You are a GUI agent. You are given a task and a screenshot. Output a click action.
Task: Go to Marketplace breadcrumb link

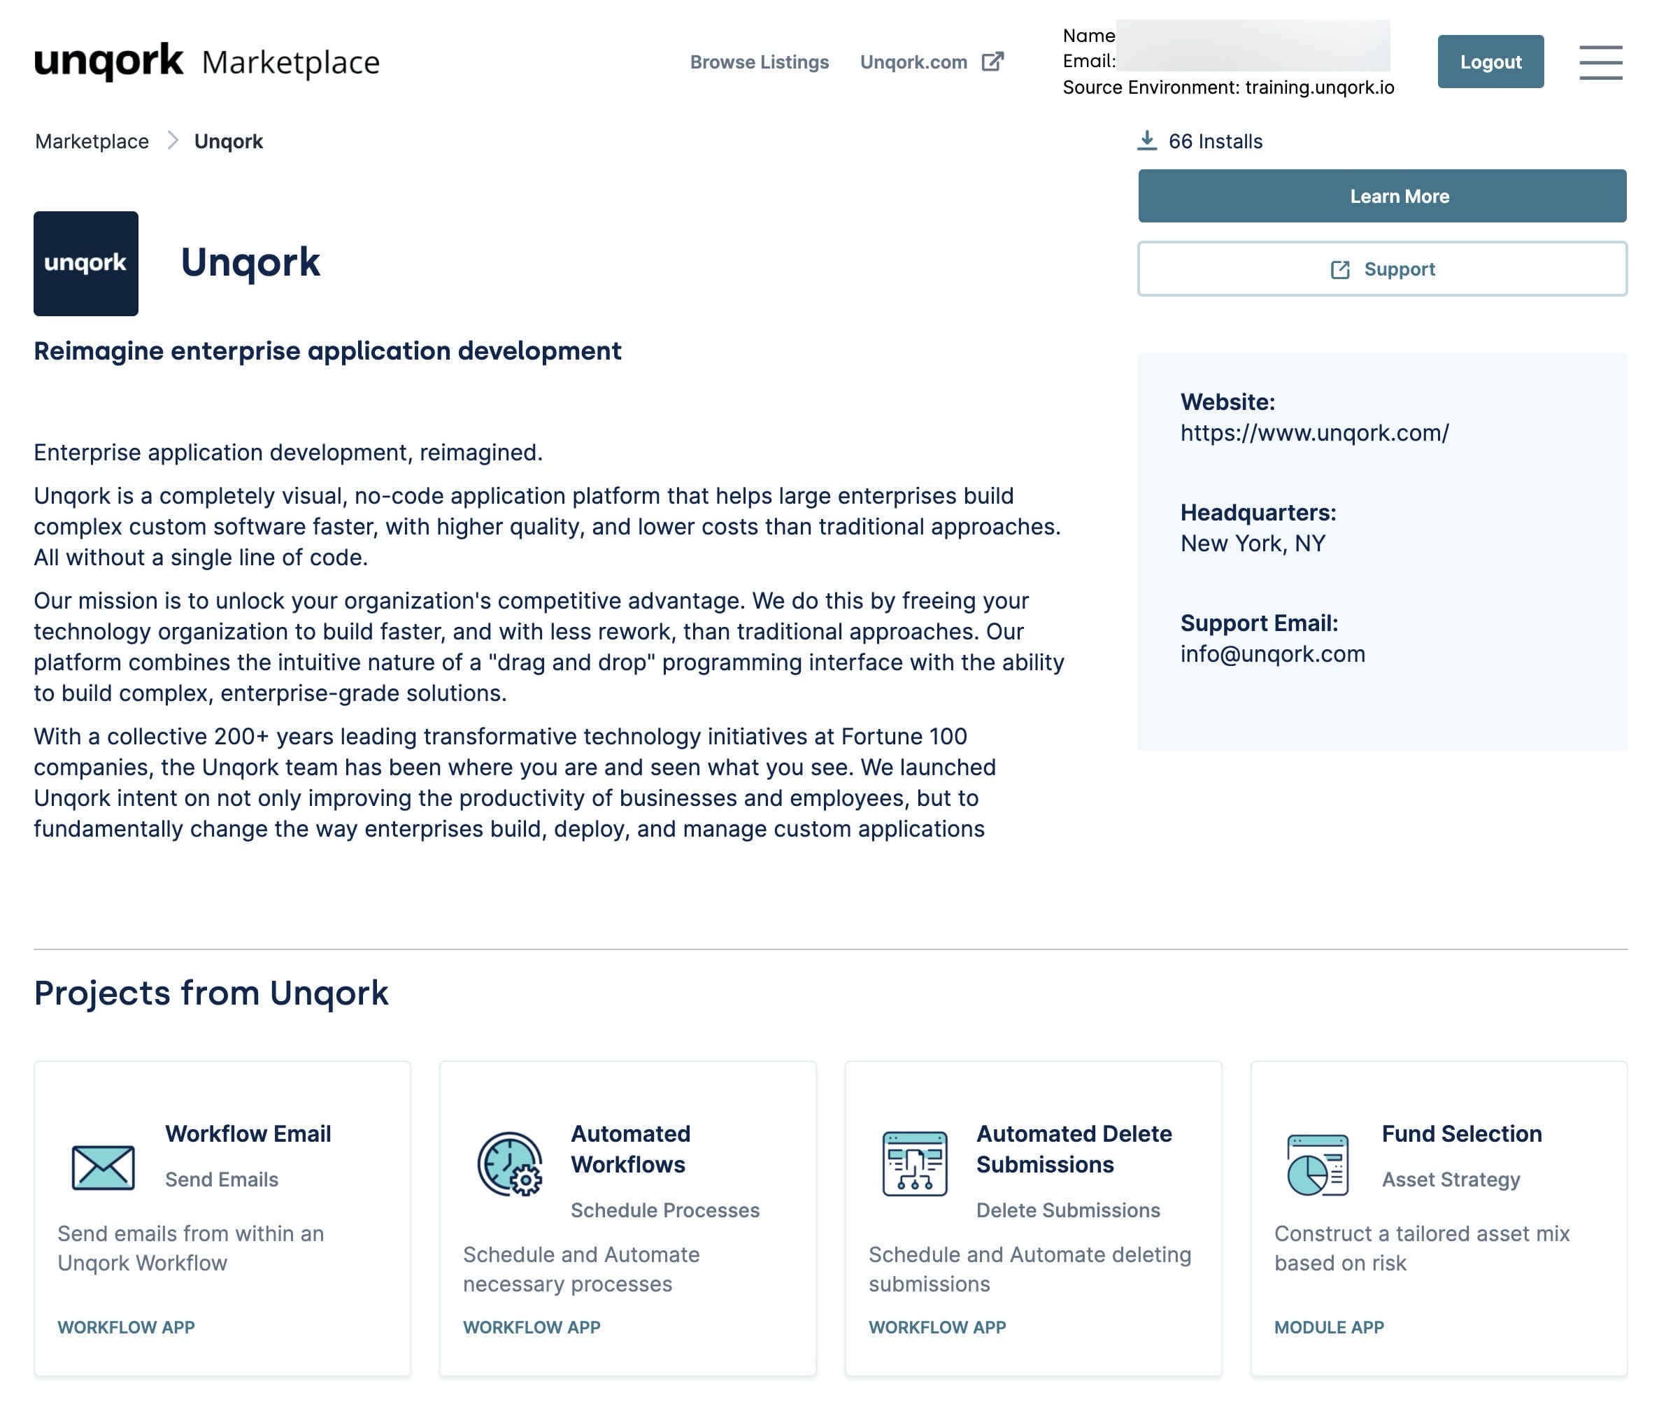pos(92,141)
